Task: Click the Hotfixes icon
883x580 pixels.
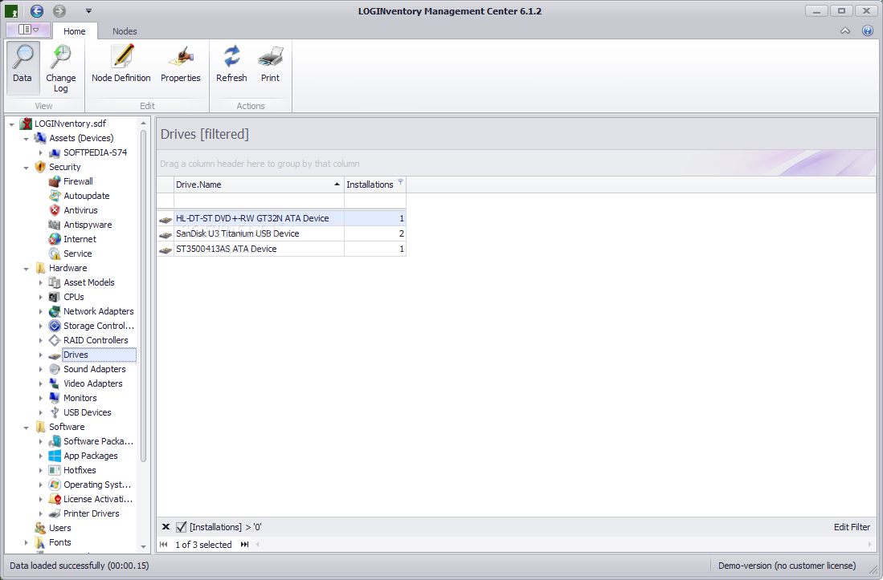Action: 55,470
